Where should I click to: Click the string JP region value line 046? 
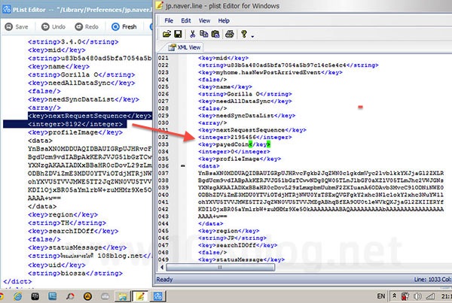(x=232, y=238)
